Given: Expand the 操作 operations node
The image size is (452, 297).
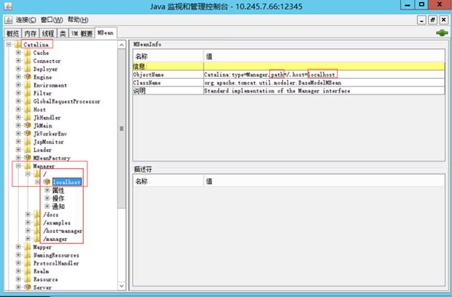Looking at the screenshot, I should click(47, 198).
